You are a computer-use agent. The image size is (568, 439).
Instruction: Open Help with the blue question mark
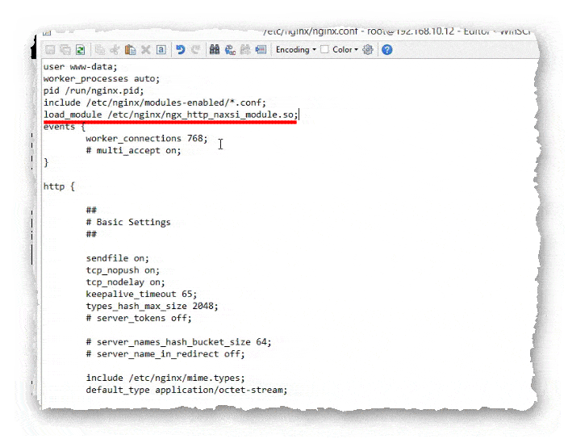point(387,49)
